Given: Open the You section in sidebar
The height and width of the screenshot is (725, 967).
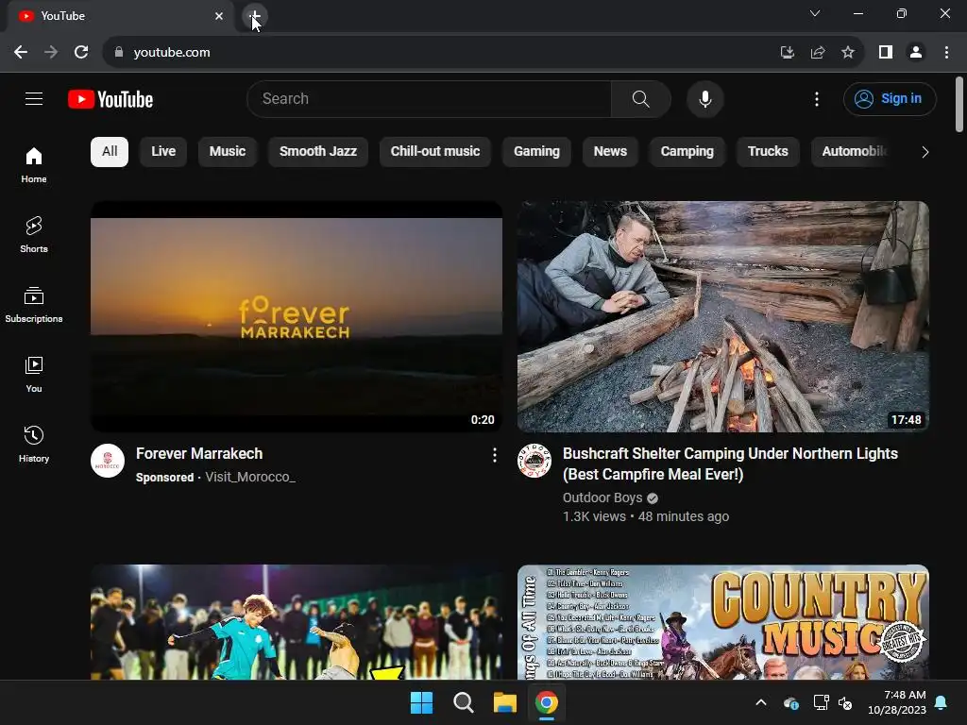Looking at the screenshot, I should point(34,374).
